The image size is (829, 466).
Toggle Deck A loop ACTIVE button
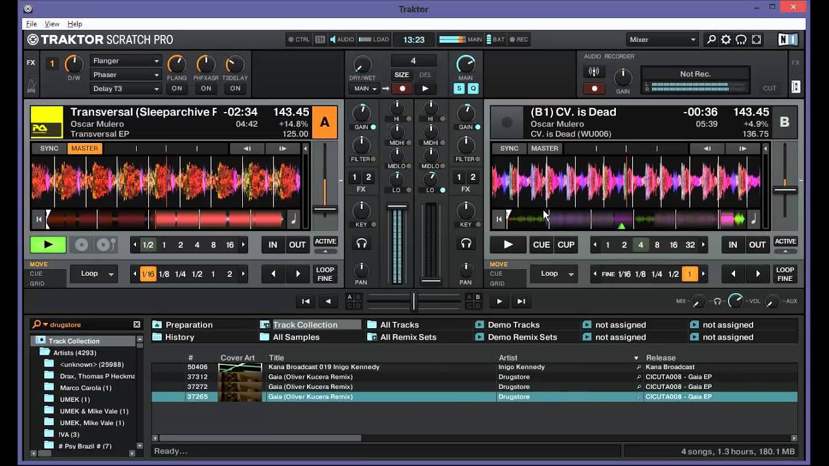325,241
